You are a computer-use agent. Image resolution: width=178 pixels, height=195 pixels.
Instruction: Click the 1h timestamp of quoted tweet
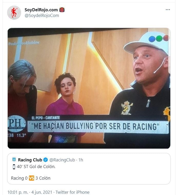(x=81, y=160)
